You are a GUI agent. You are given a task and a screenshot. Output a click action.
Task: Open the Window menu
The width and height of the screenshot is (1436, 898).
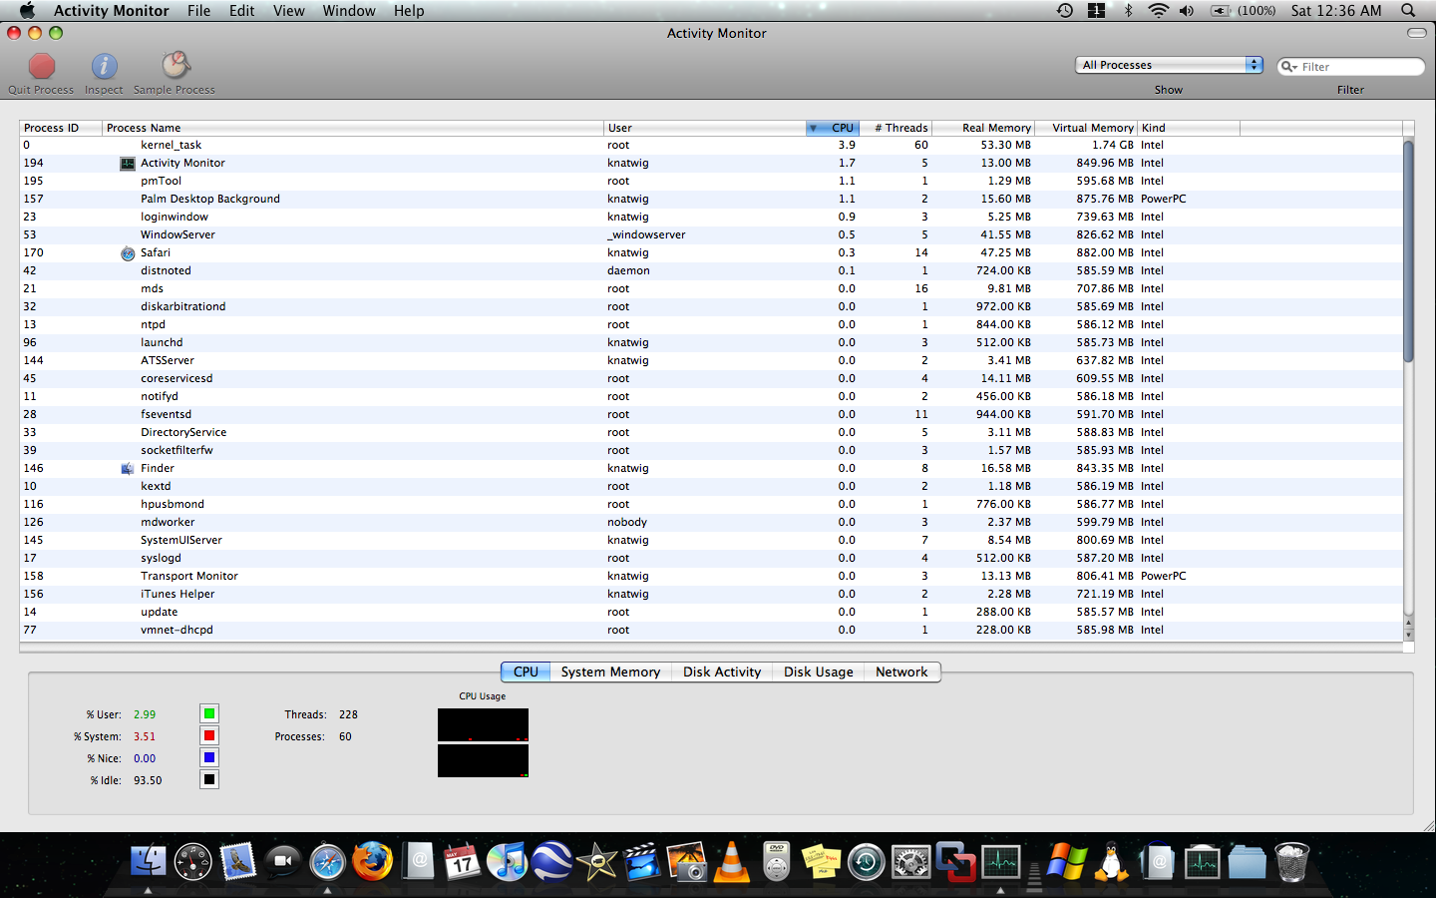coord(349,11)
